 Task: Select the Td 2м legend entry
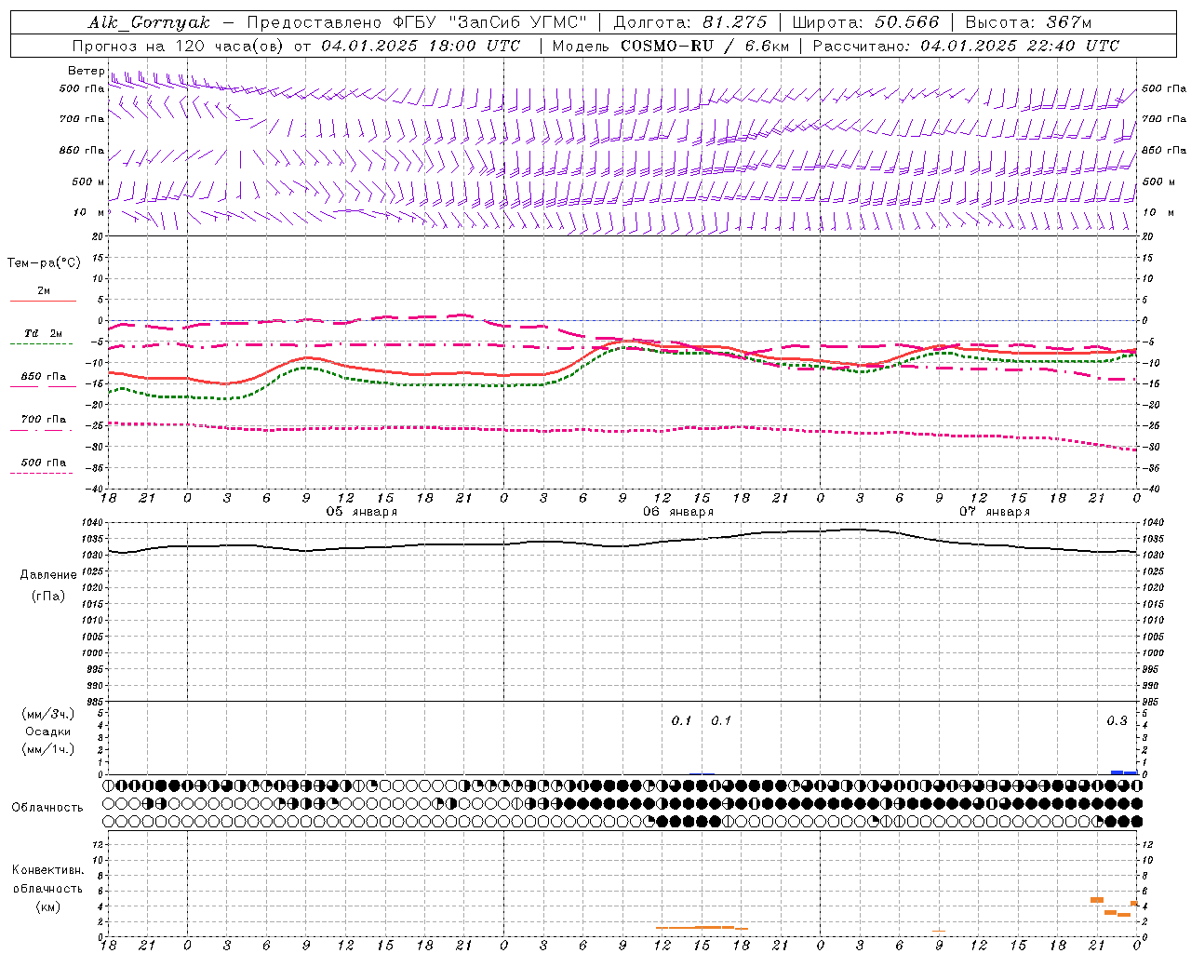(43, 333)
